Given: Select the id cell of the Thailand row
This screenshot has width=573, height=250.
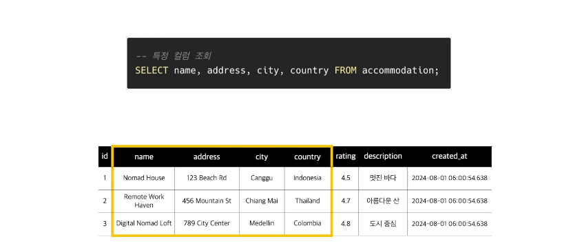Looking at the screenshot, I should [105, 201].
